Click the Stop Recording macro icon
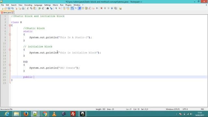The height and width of the screenshot is (117, 208). click(105, 8)
